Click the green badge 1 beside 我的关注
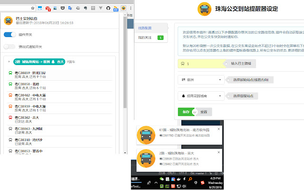 pos(161,38)
